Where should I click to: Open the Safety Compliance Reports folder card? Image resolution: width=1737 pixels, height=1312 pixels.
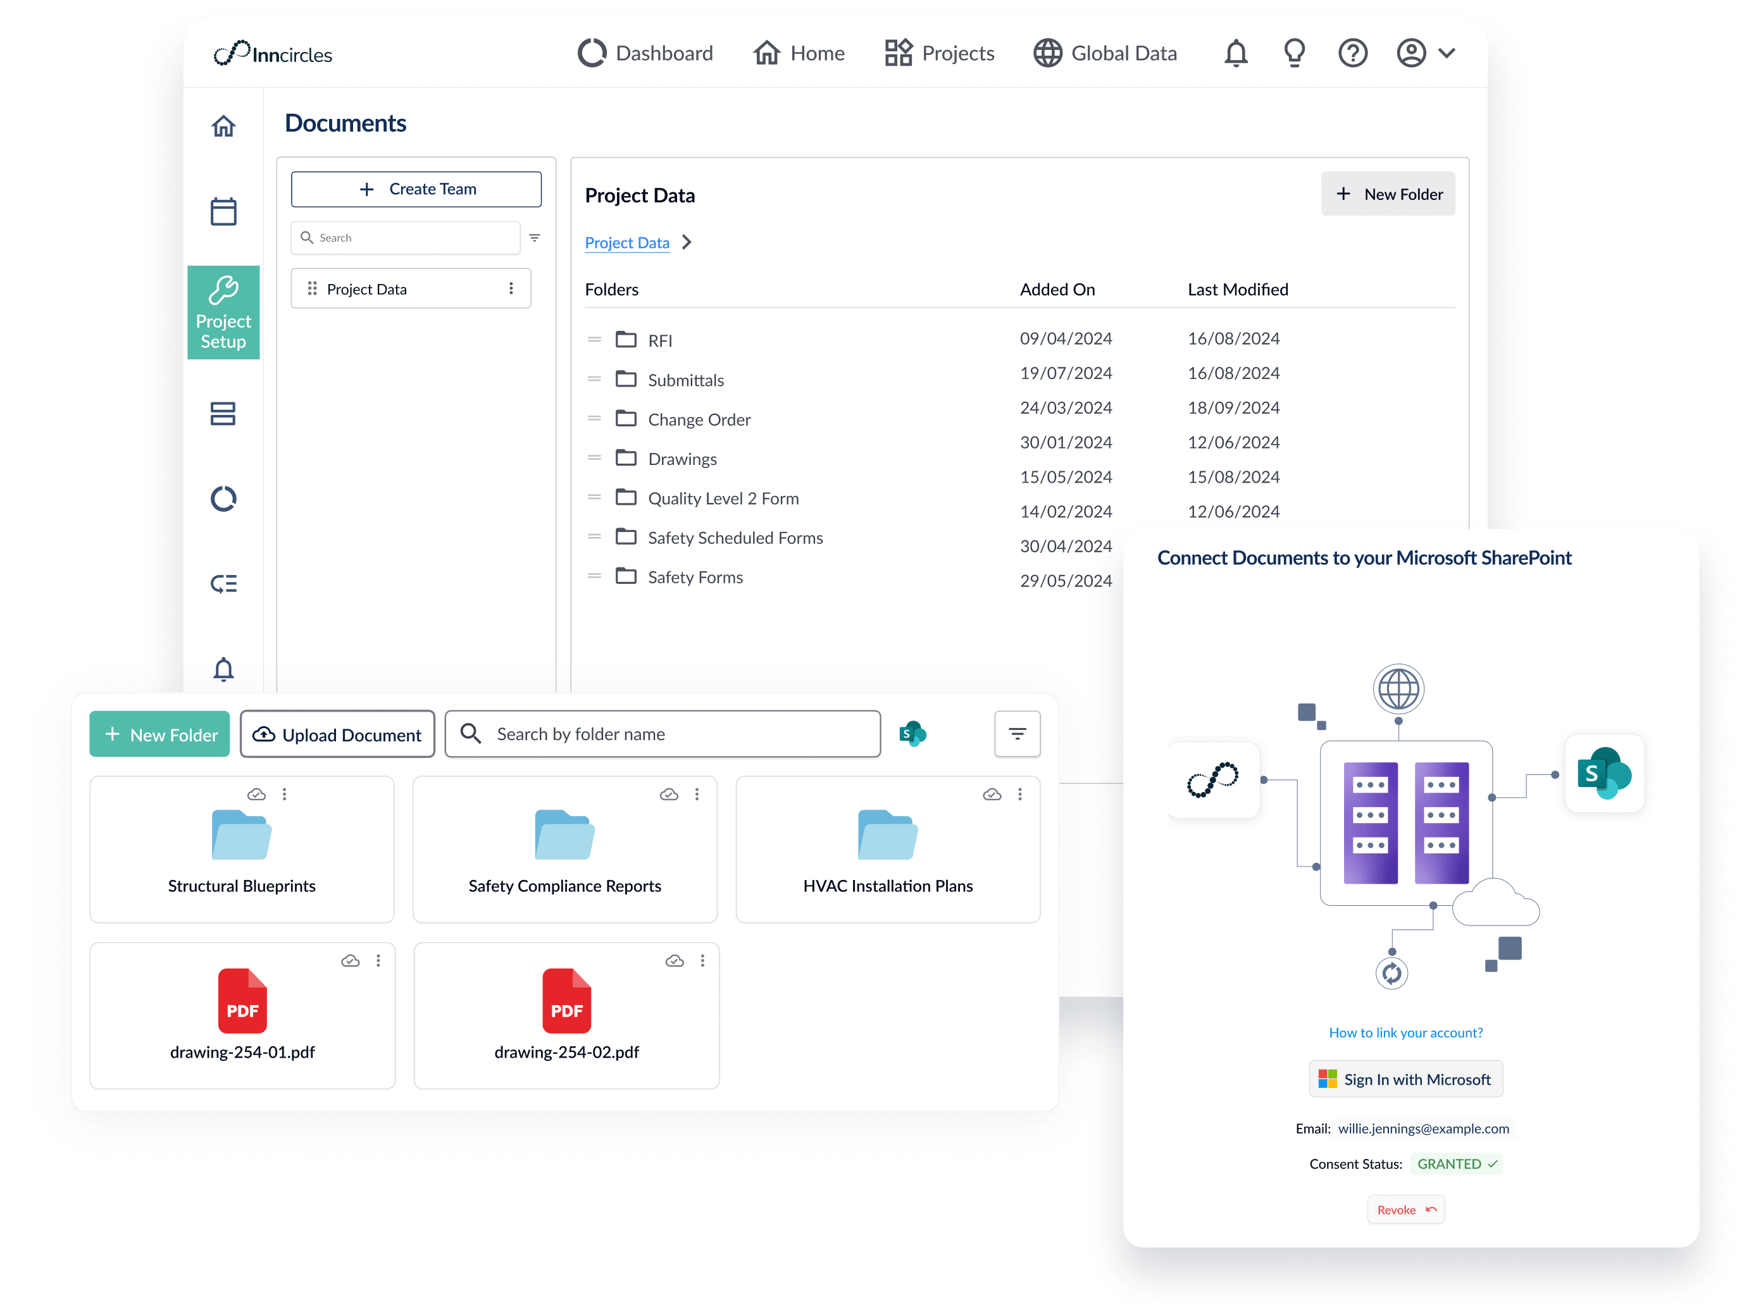(564, 850)
